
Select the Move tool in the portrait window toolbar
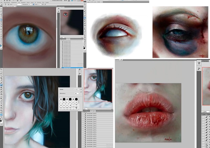1,69
